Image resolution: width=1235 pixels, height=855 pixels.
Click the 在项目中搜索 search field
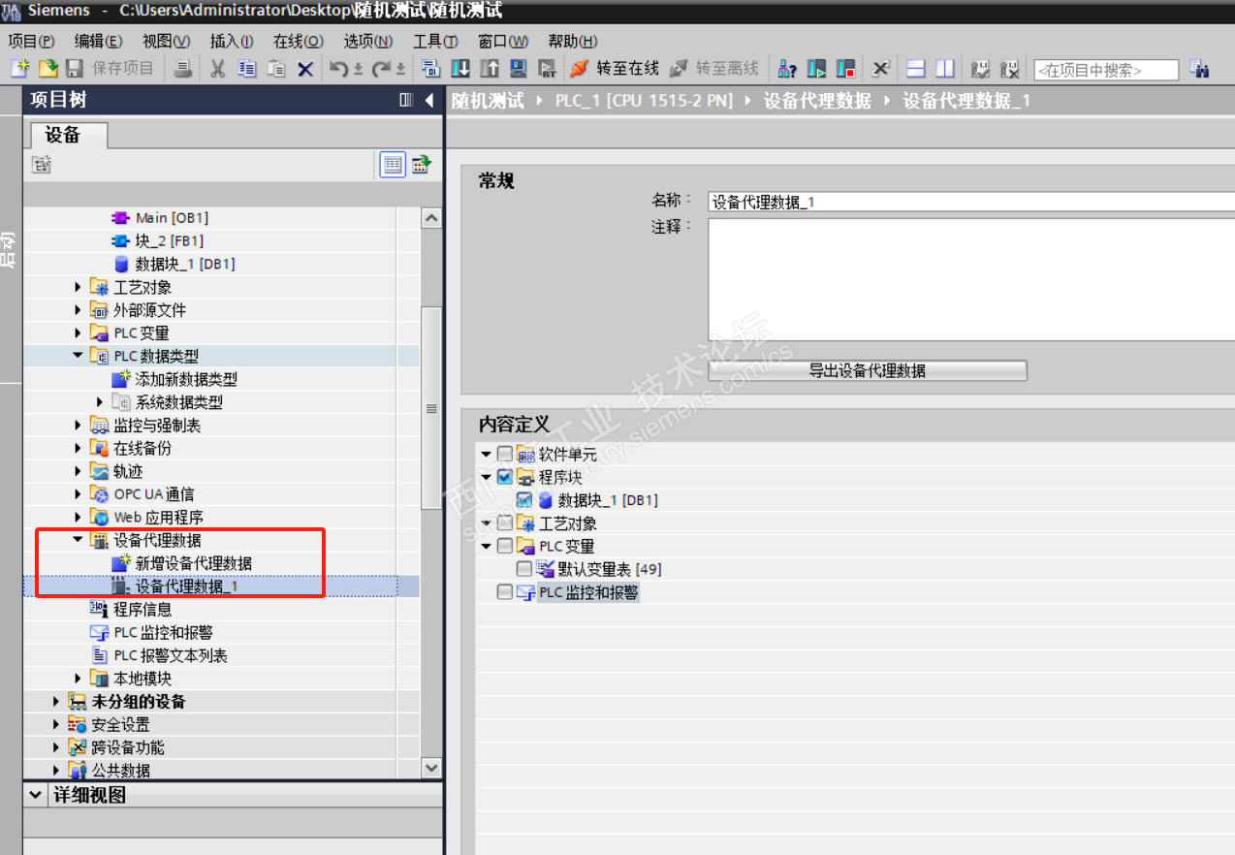(x=1106, y=70)
